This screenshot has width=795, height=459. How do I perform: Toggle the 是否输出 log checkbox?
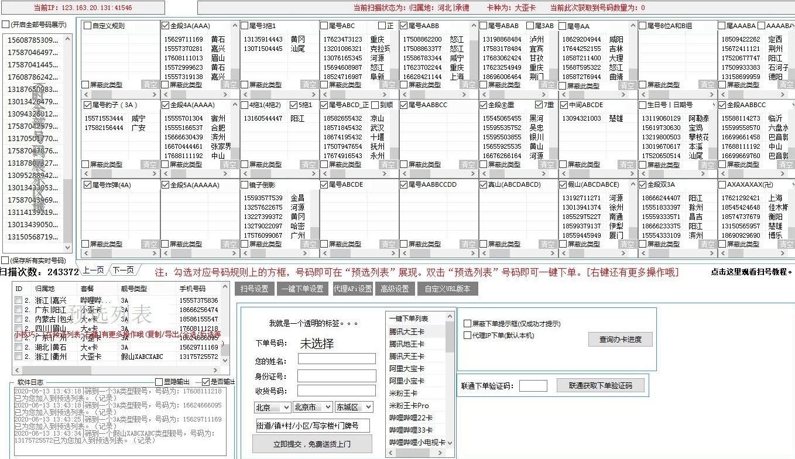point(205,382)
